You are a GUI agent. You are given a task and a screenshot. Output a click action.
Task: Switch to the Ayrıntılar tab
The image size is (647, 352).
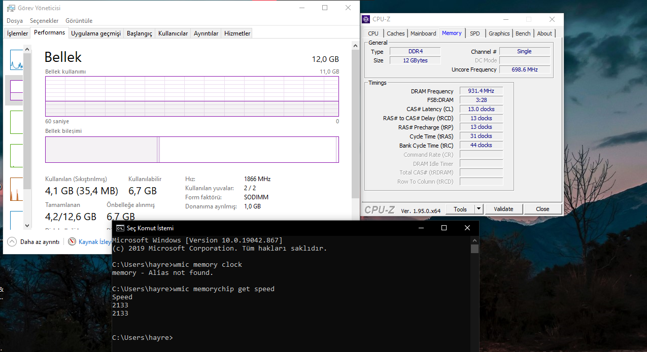click(x=206, y=33)
